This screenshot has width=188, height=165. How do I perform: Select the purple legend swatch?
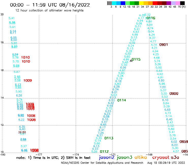(x=169, y=3)
